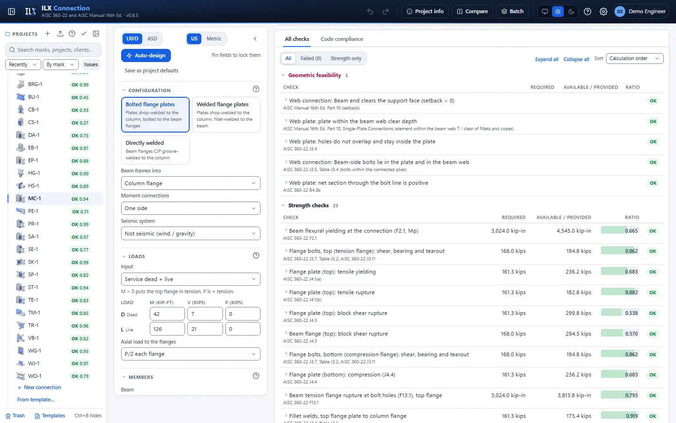The image size is (676, 423).
Task: Open TR-1 connection icon in list
Action: point(21,325)
